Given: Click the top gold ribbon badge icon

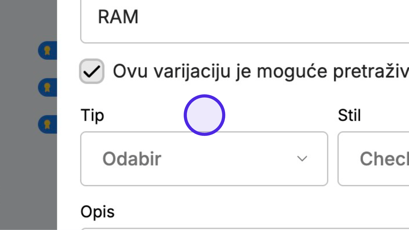Looking at the screenshot, I should click(47, 51).
